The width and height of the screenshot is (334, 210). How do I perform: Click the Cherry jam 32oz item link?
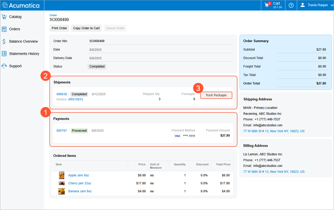(x=80, y=183)
